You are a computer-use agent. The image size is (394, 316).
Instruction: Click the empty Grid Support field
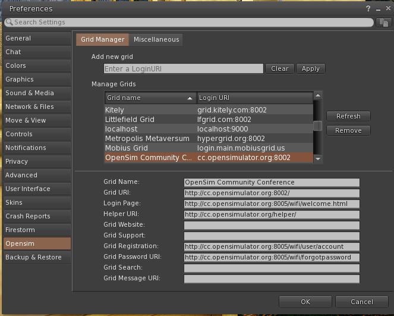tap(272, 236)
